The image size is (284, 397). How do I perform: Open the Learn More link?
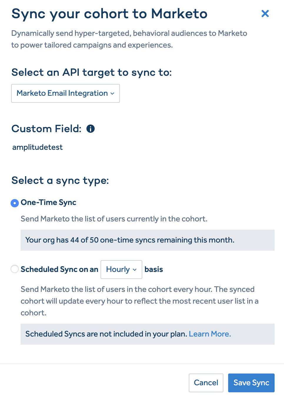pos(210,334)
